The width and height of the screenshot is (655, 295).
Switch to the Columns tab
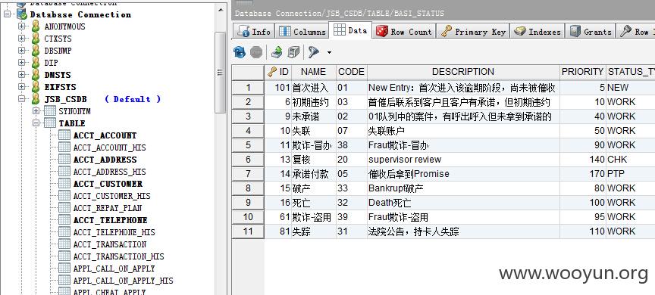pos(302,31)
